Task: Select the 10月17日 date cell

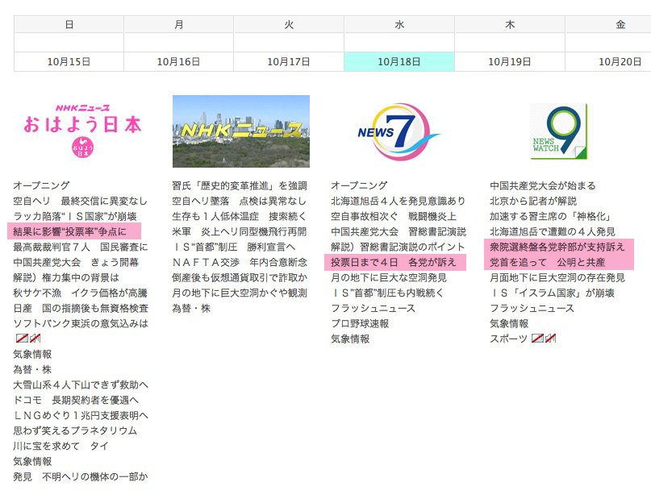Action: [x=289, y=62]
